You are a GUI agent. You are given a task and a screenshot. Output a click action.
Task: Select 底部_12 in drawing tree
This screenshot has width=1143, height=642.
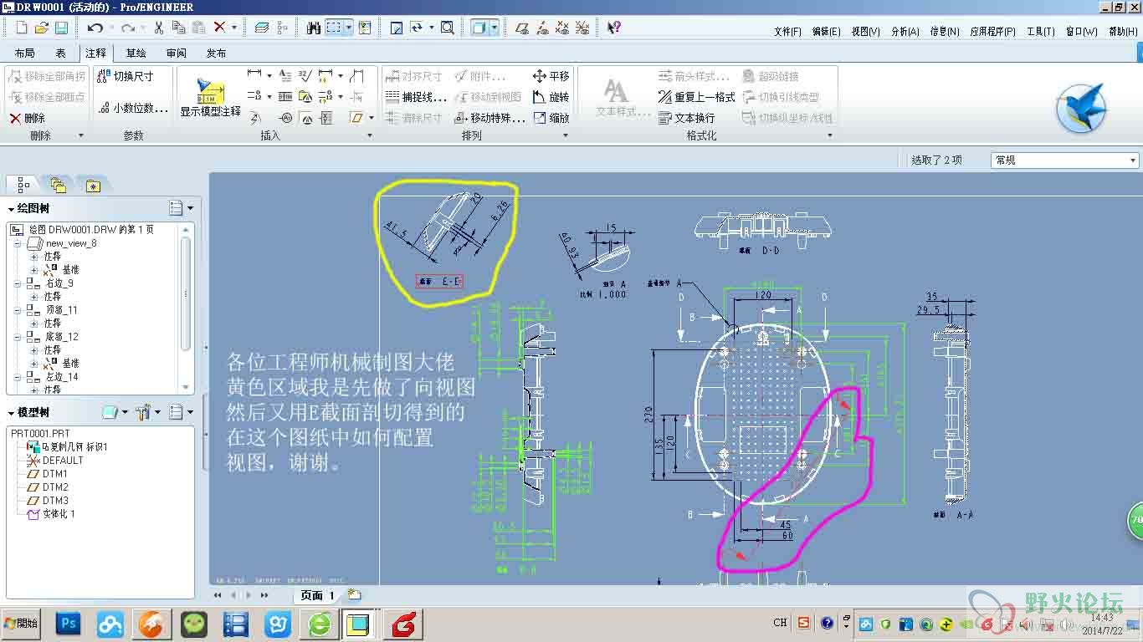click(61, 337)
